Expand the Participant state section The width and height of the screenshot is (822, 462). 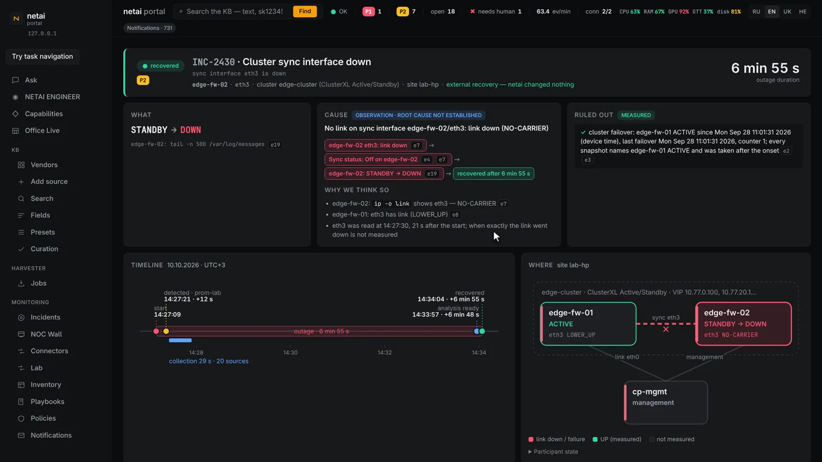(553, 452)
